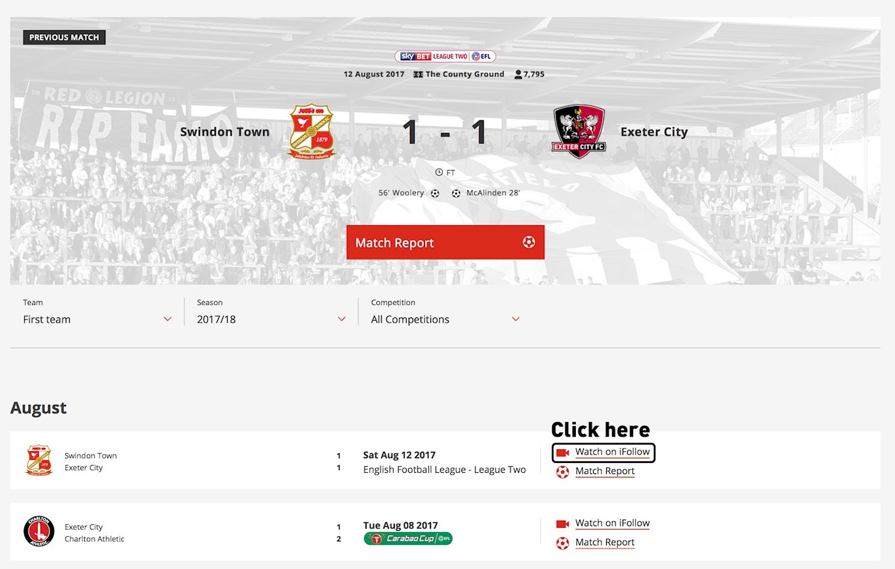Open Match Report link for Charlton match
Viewport: 895px width, 569px height.
605,542
